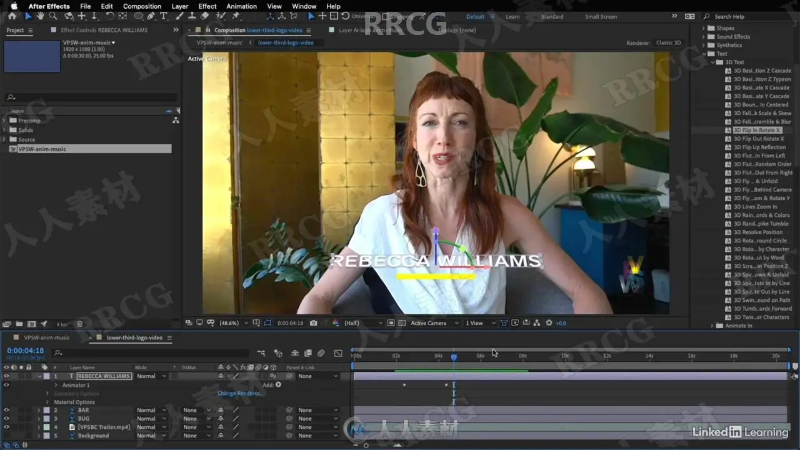Hide the BAR layer

click(x=6, y=410)
